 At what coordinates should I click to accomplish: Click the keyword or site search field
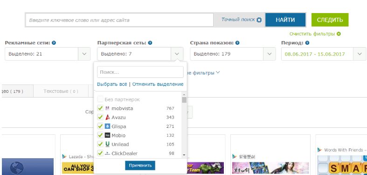[119, 20]
